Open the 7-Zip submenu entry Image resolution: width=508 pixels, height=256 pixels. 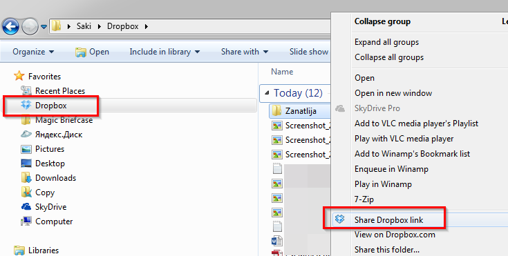[x=364, y=199]
